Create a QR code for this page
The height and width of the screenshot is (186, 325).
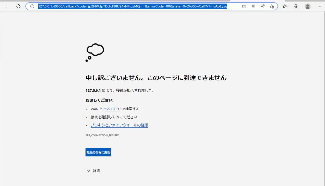(253, 6)
